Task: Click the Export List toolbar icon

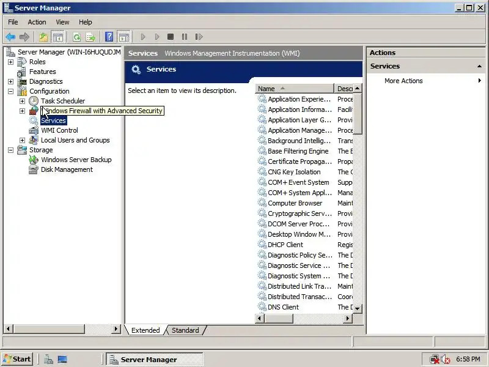Action: coord(90,37)
